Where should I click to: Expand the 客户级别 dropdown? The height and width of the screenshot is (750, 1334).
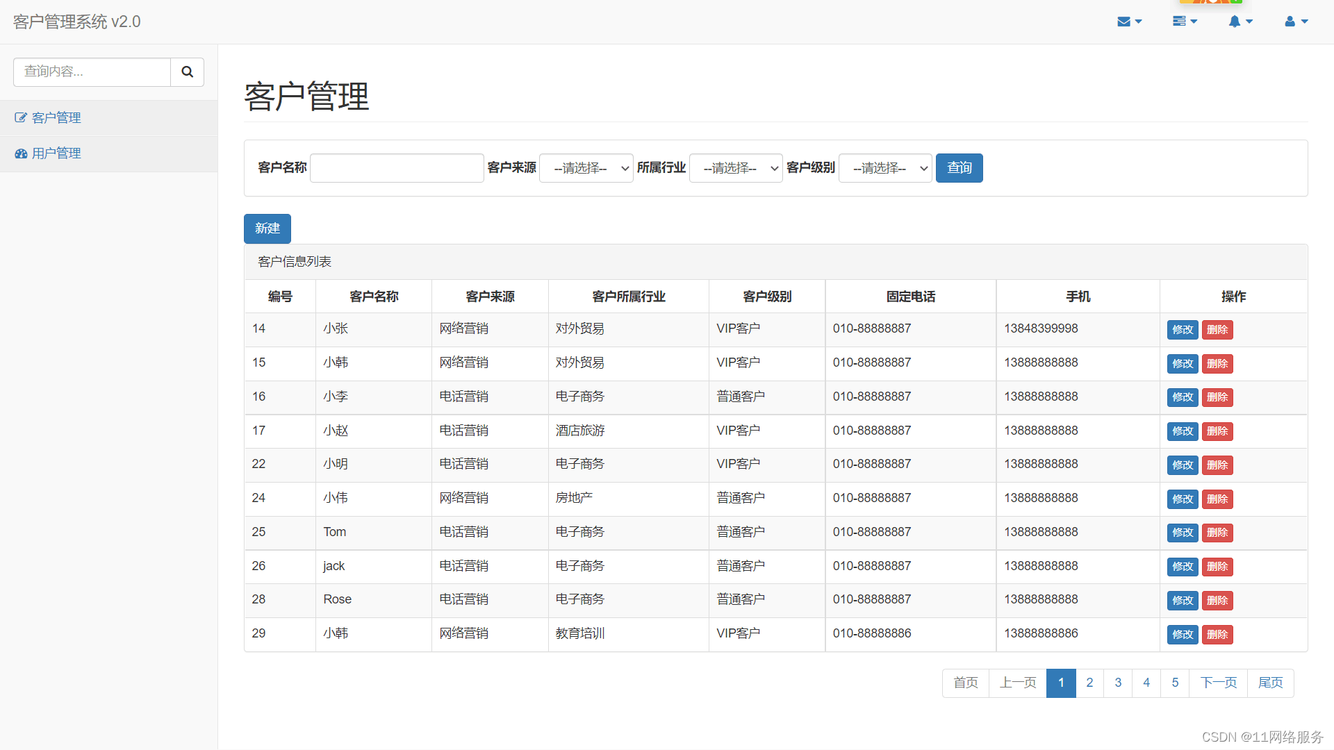pos(885,168)
